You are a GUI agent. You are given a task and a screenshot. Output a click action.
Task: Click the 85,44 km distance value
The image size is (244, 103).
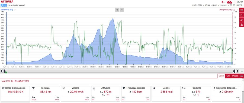click(x=46, y=92)
